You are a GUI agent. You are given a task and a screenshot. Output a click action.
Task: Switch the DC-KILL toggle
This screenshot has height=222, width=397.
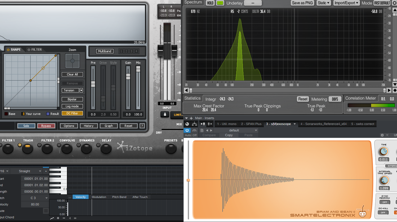(383, 212)
